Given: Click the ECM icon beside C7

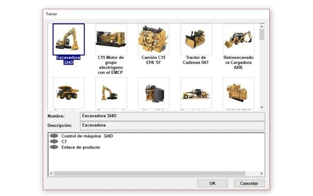Looking at the screenshot, I should point(54,141).
